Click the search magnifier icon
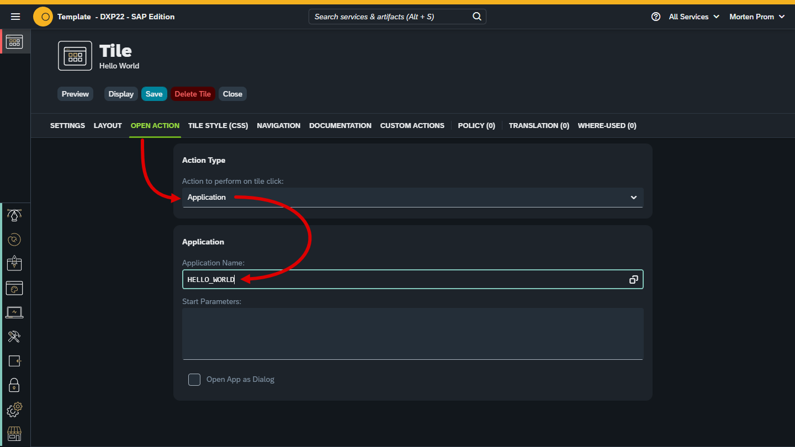The image size is (795, 447). (477, 17)
